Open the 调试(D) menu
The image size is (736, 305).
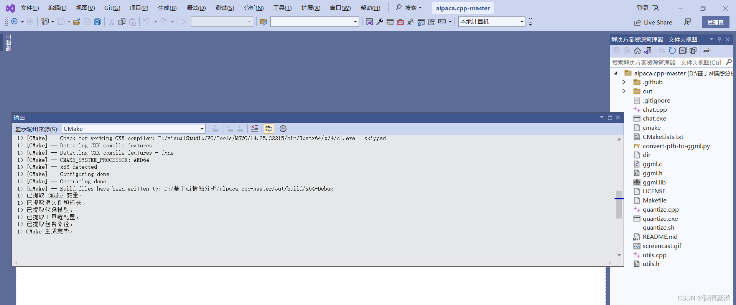point(196,8)
